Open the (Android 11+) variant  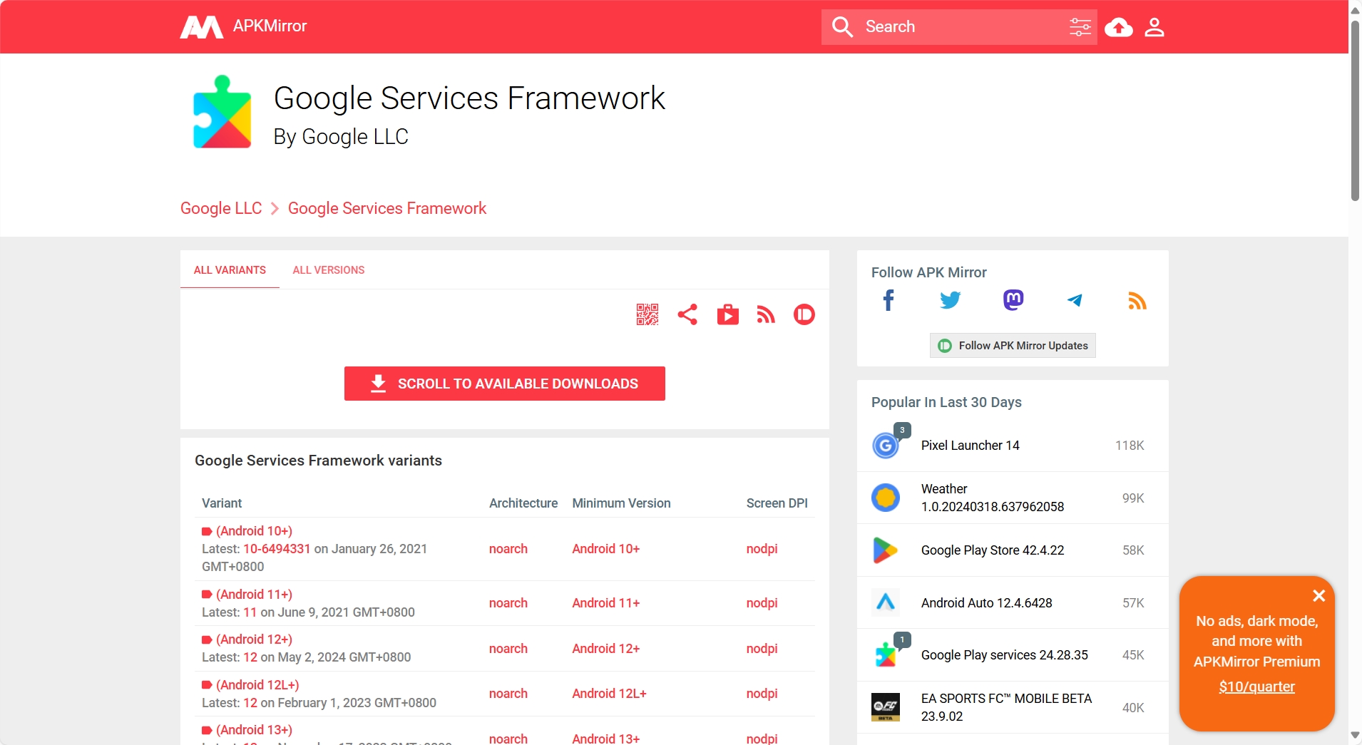(254, 595)
